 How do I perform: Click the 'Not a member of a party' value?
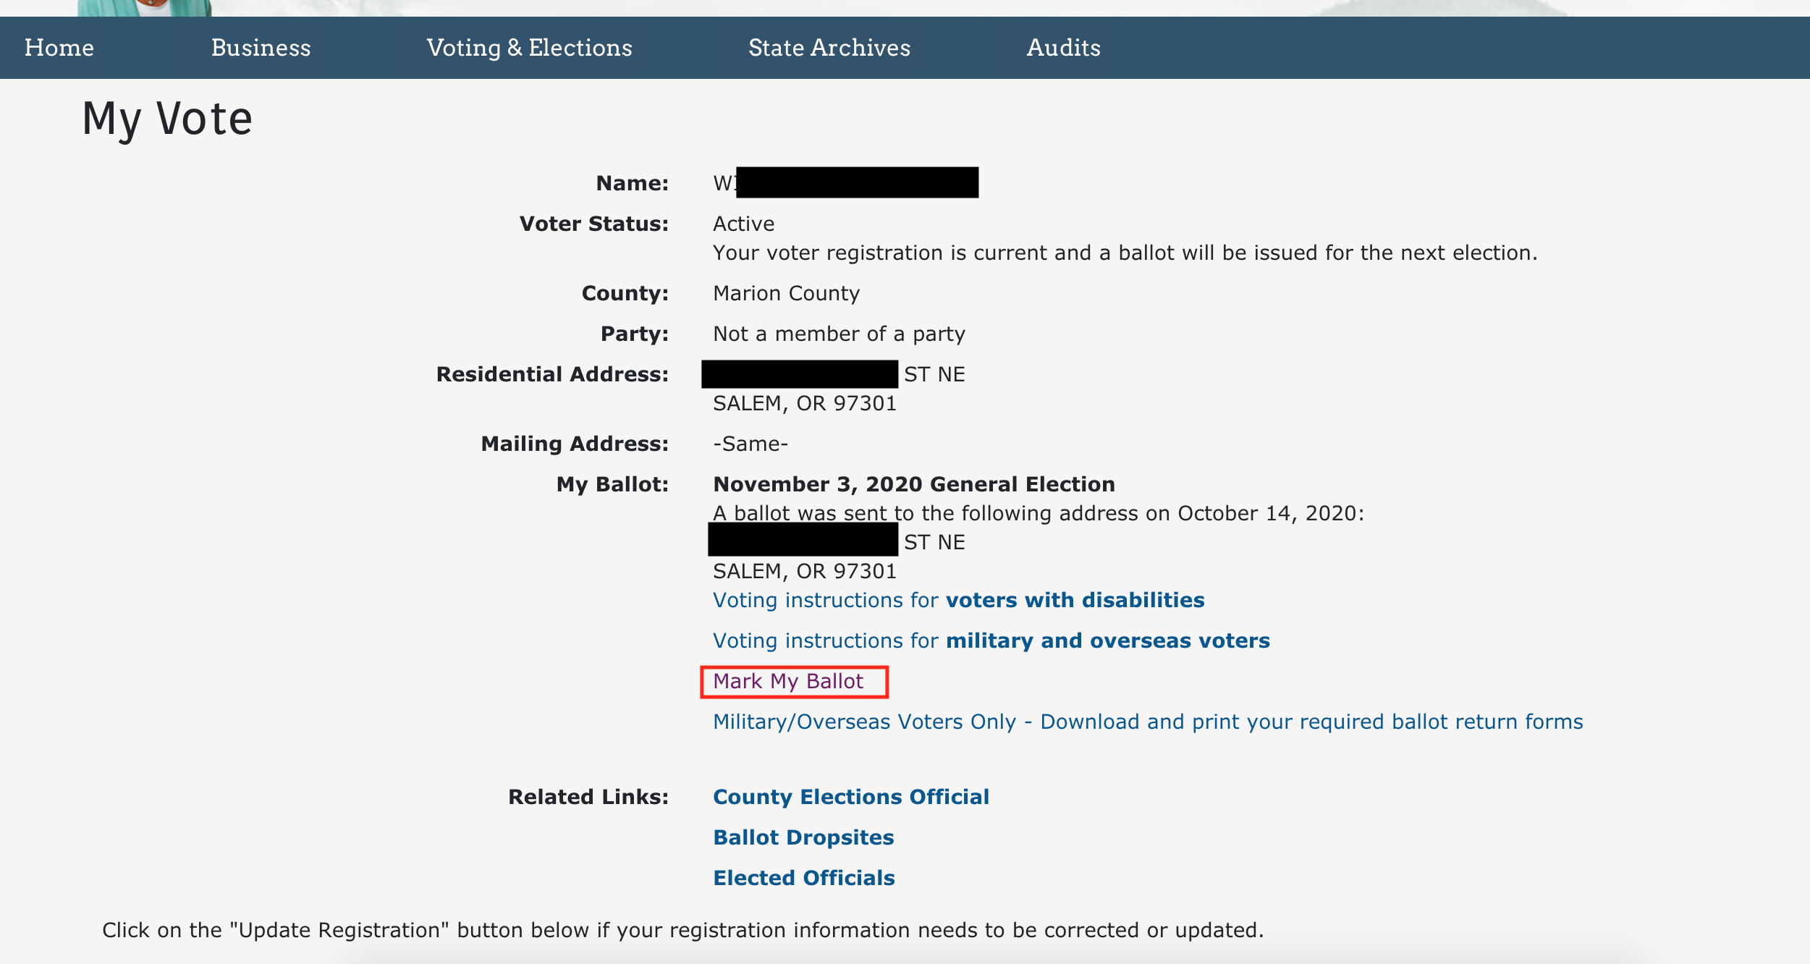click(839, 334)
